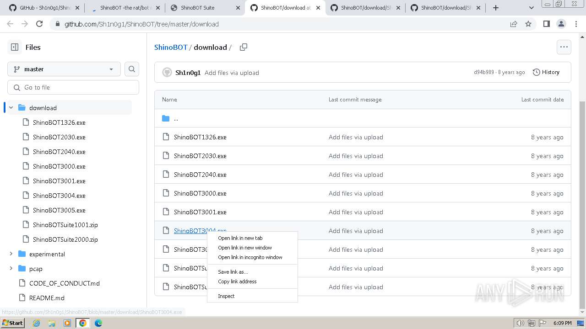Click the volume icon in system tray
The image size is (586, 329).
[x=520, y=323]
